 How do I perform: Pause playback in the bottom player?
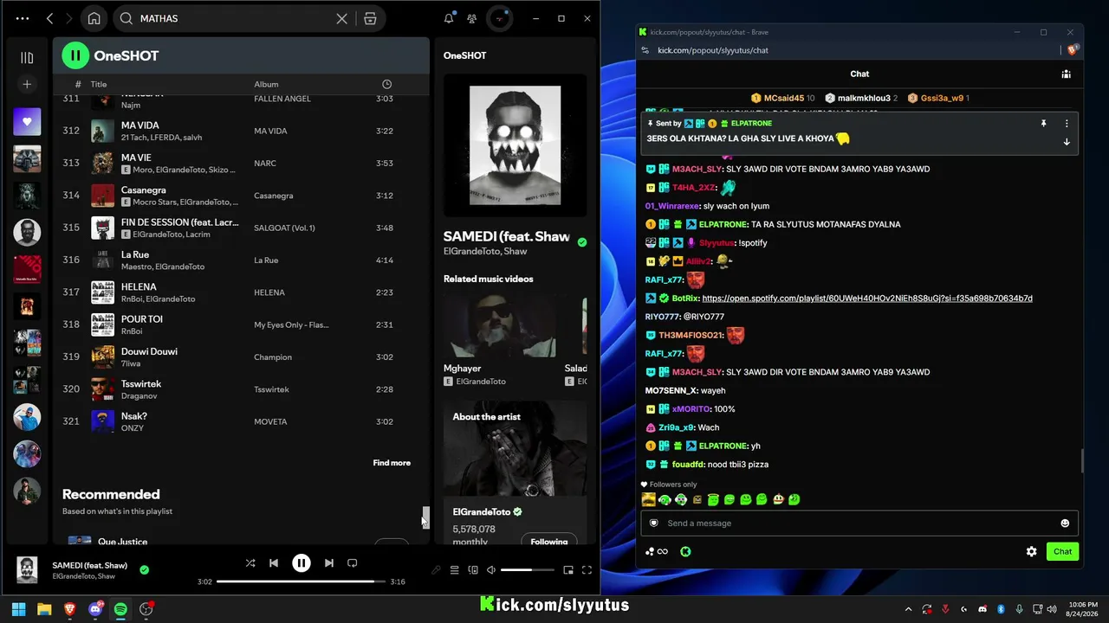click(302, 563)
